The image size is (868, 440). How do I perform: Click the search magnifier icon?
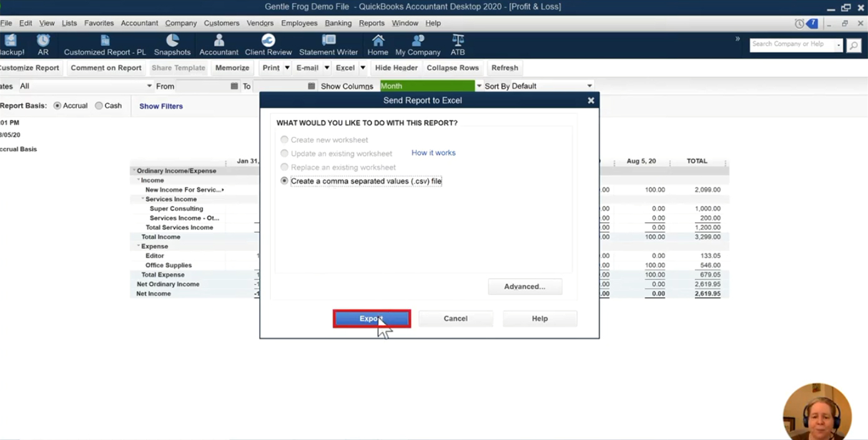(854, 45)
